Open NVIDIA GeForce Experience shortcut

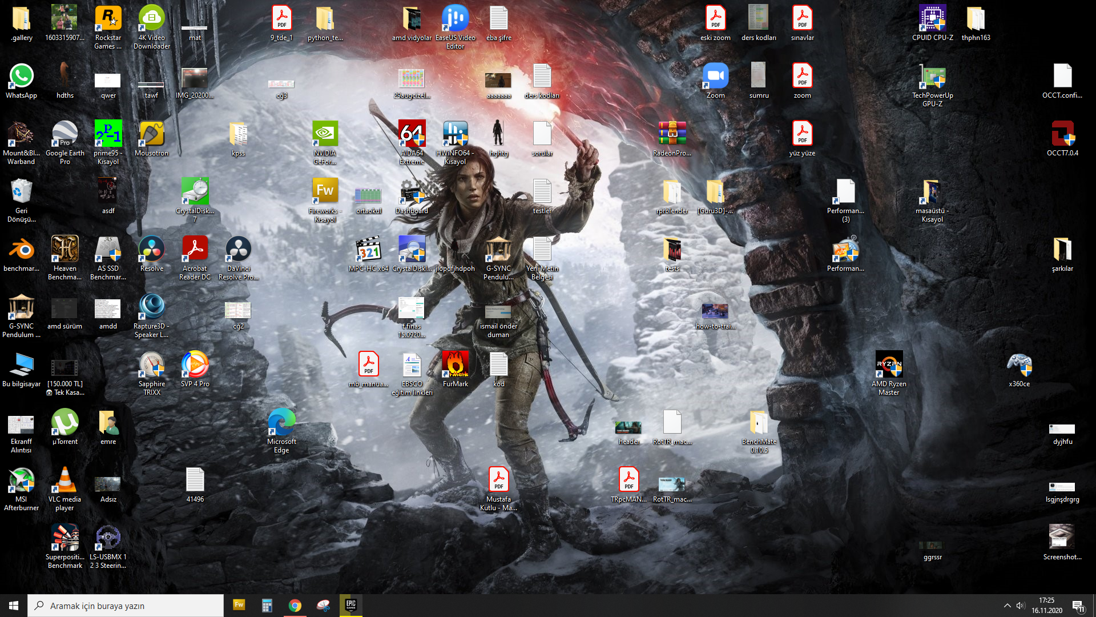[x=325, y=143]
